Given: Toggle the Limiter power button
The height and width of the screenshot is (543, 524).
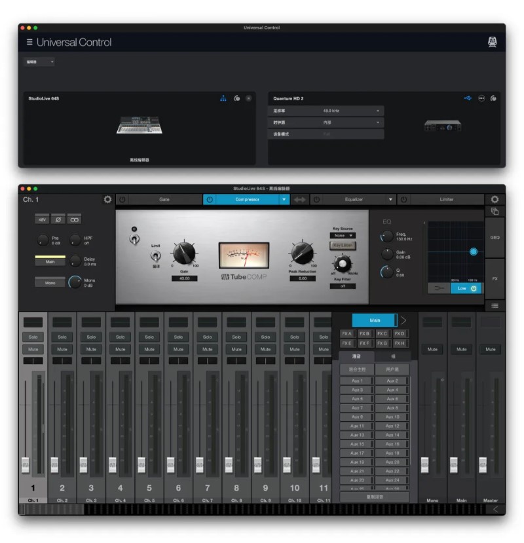Looking at the screenshot, I should click(x=403, y=200).
